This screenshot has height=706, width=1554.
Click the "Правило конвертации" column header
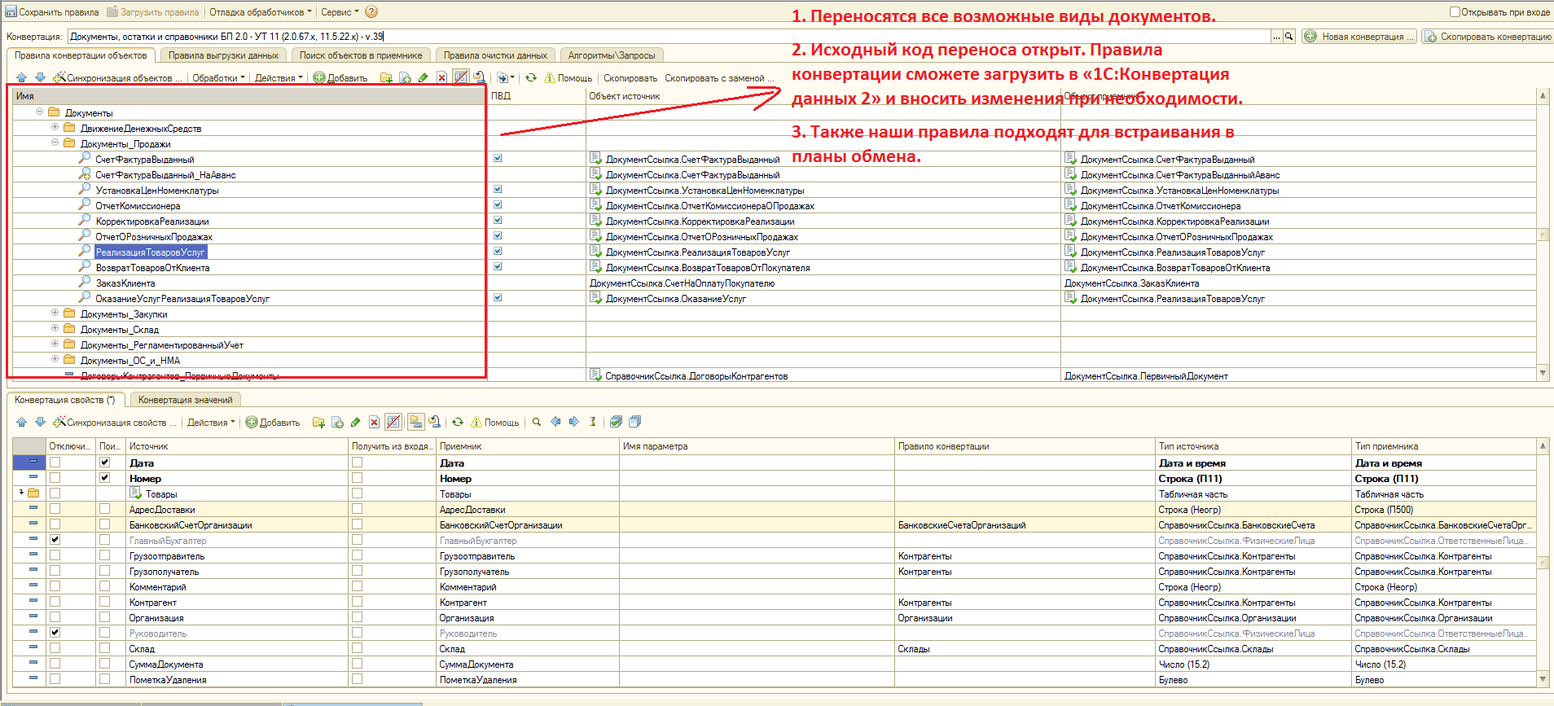pyautogui.click(x=1025, y=446)
